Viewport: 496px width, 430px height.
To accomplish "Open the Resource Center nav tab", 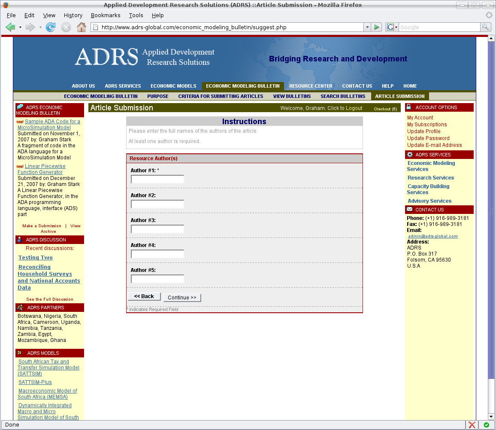I will pyautogui.click(x=311, y=86).
